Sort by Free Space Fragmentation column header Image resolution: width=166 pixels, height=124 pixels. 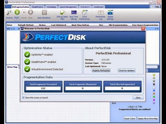pyautogui.click(x=145, y=25)
